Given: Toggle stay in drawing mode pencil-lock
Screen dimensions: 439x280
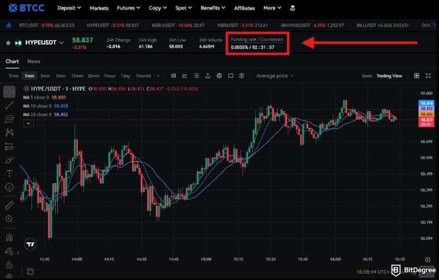Looking at the screenshot, I should 9,251.
